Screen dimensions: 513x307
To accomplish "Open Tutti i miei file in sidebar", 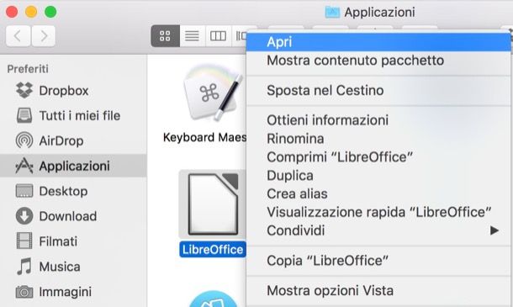I will (68, 115).
